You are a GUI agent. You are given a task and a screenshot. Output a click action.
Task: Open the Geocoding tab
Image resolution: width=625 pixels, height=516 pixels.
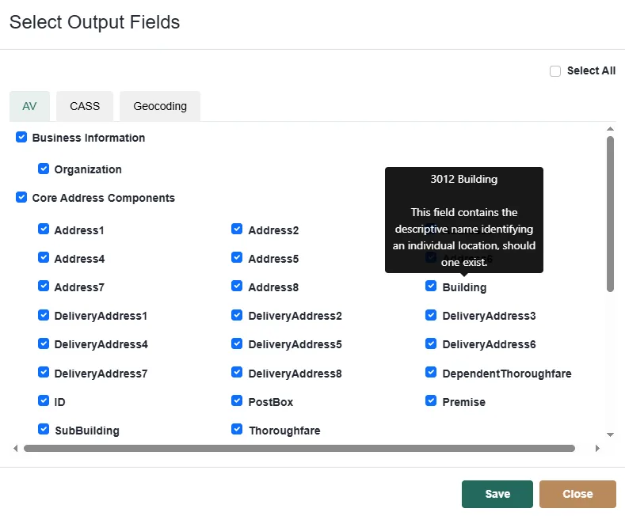click(160, 106)
